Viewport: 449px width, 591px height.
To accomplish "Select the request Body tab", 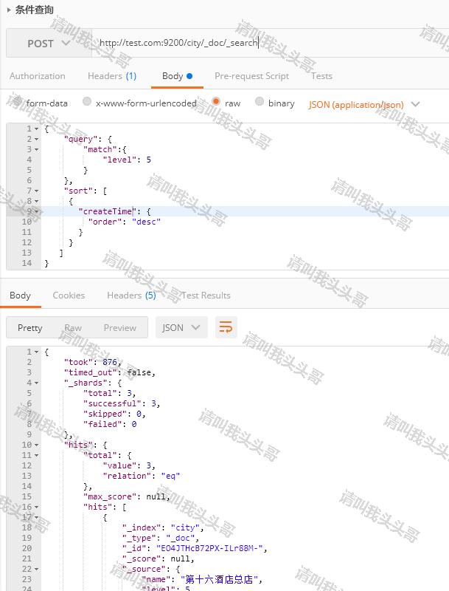I will (177, 76).
